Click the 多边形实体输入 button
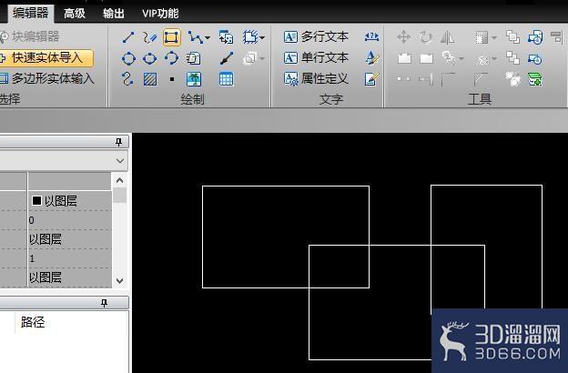Viewport: 568px width, 373px height. 47,78
